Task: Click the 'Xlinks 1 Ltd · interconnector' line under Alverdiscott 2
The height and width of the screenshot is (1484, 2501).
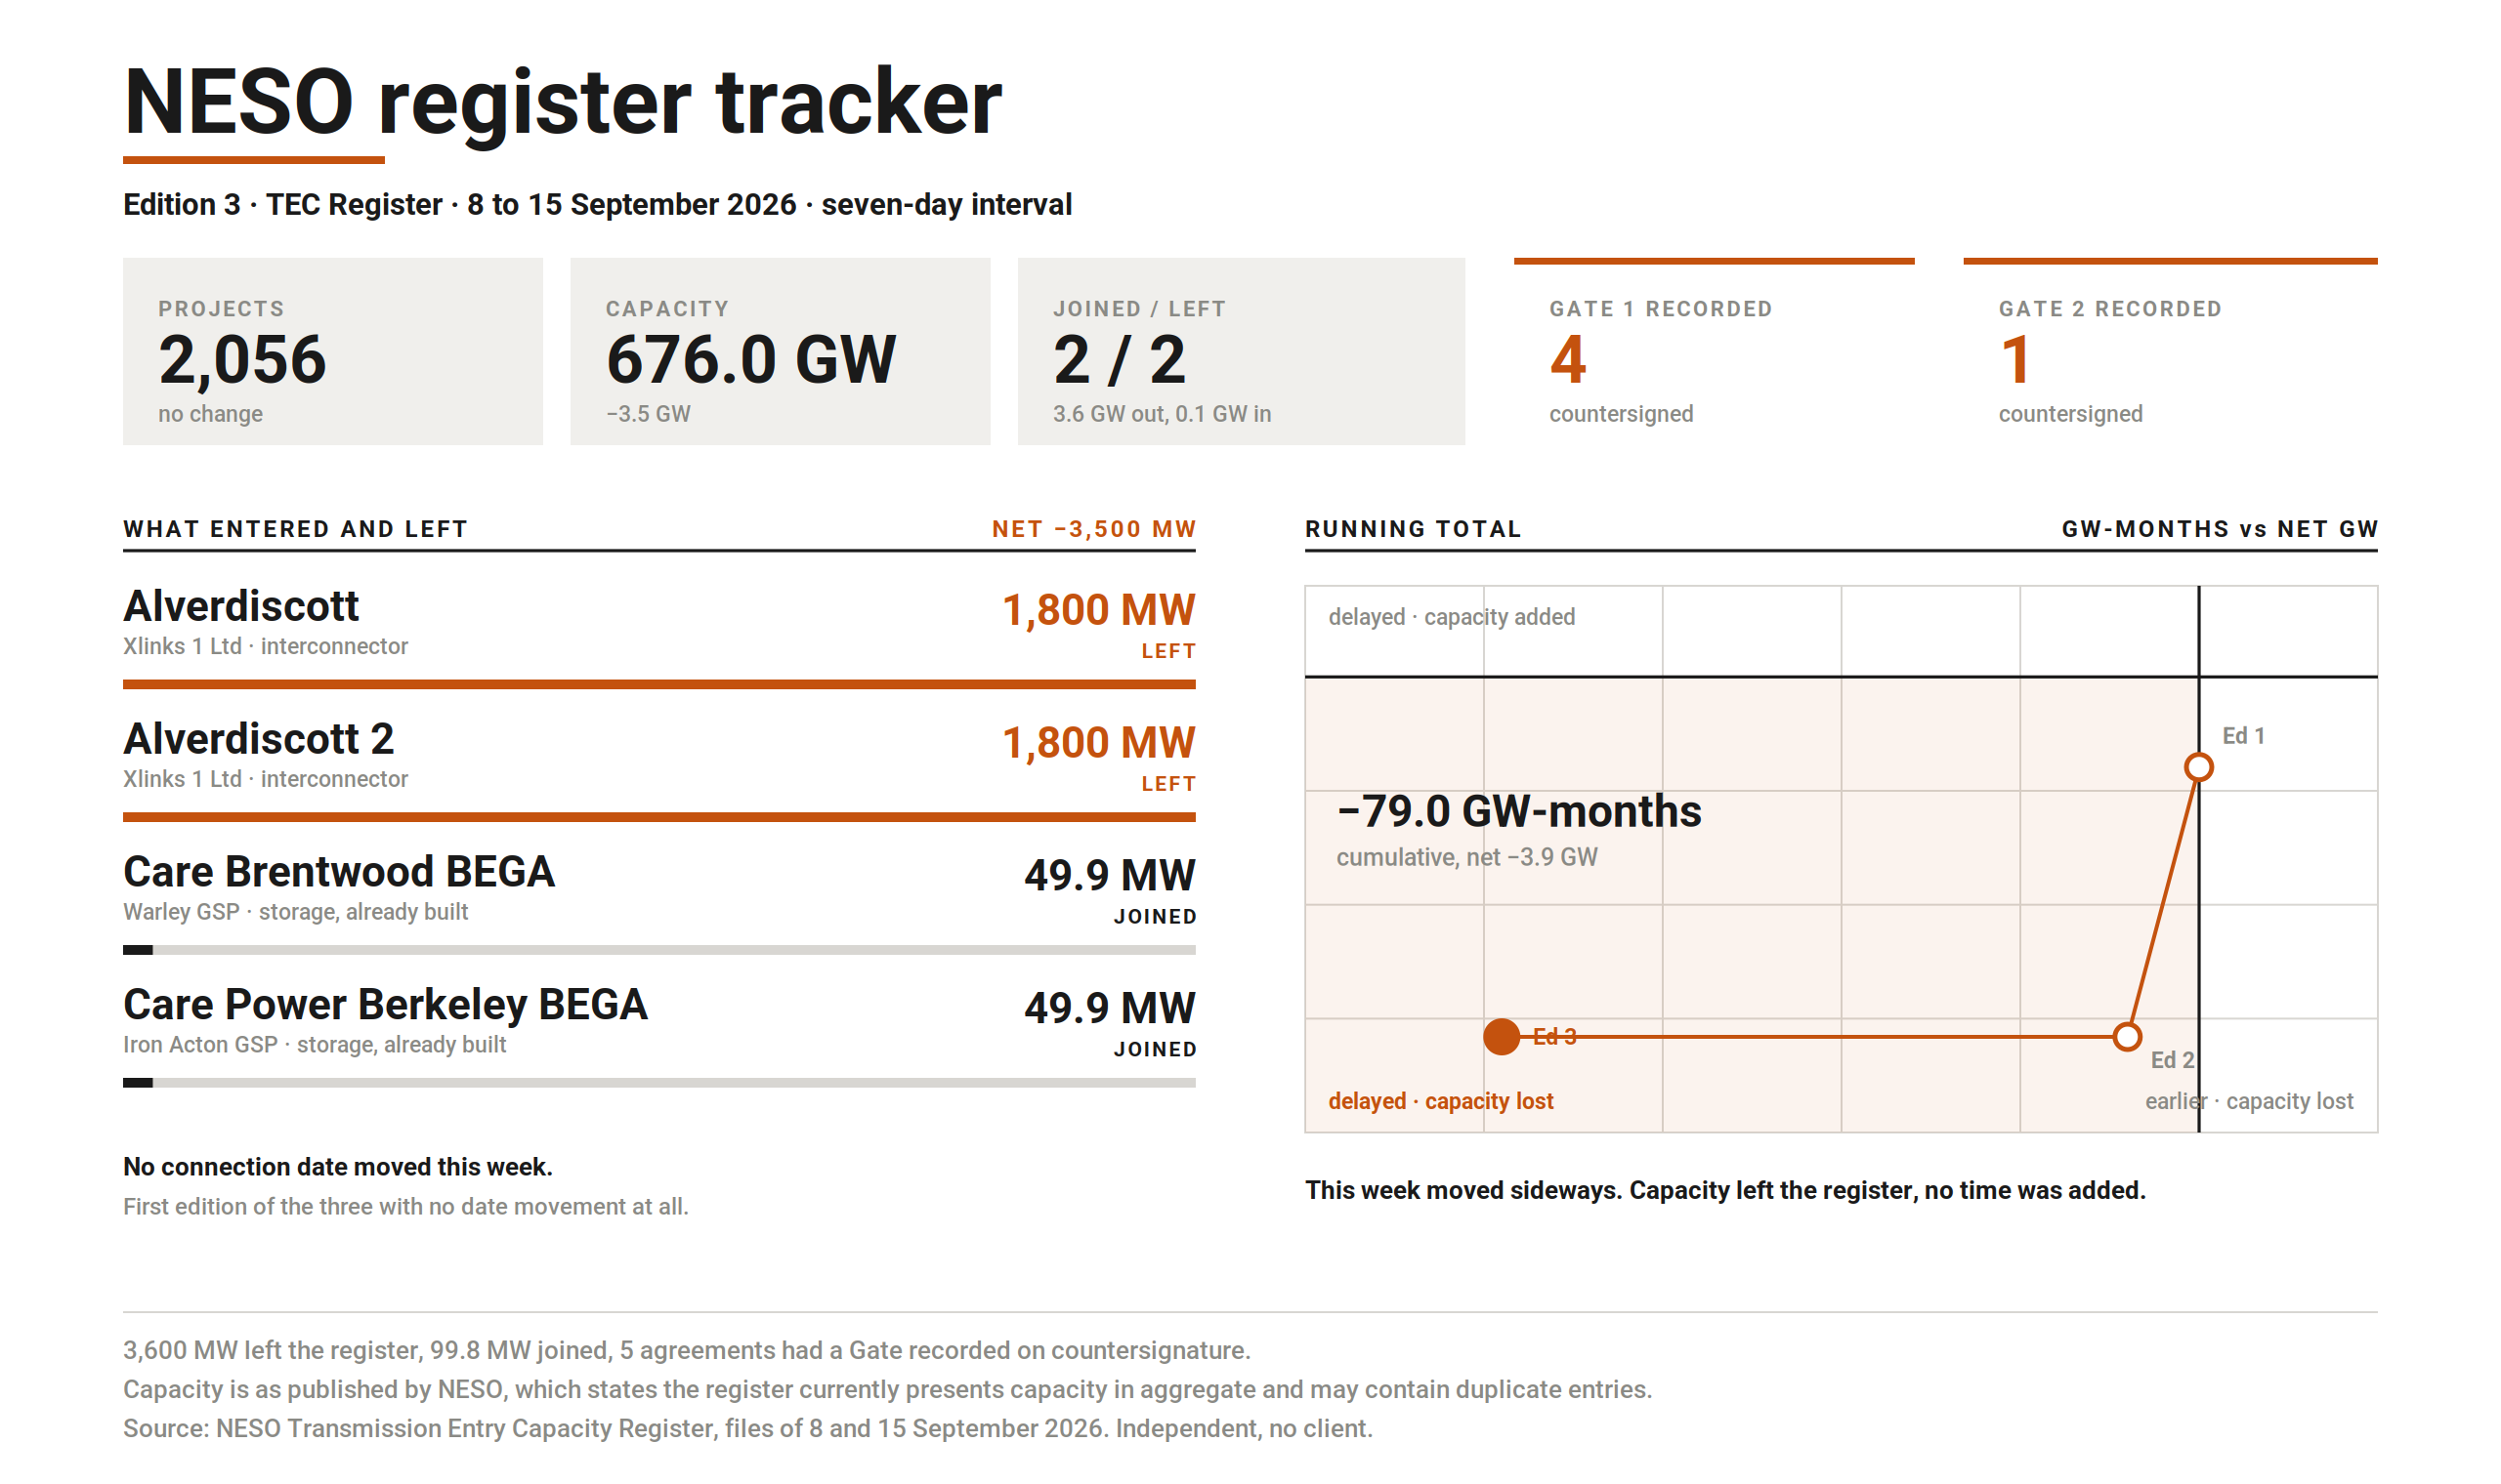Action: click(265, 779)
